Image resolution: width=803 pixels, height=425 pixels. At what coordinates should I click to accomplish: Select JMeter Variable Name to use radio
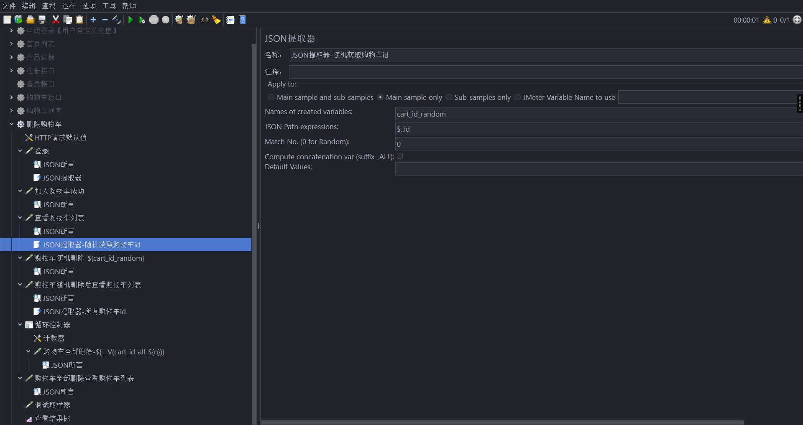coord(517,97)
